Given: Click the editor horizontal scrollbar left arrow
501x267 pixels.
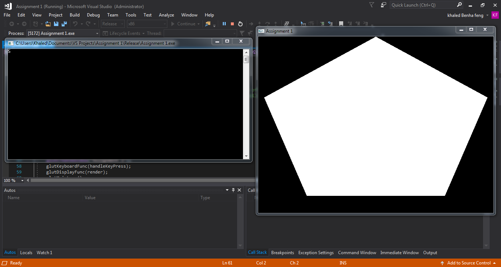Looking at the screenshot, I should [28, 180].
